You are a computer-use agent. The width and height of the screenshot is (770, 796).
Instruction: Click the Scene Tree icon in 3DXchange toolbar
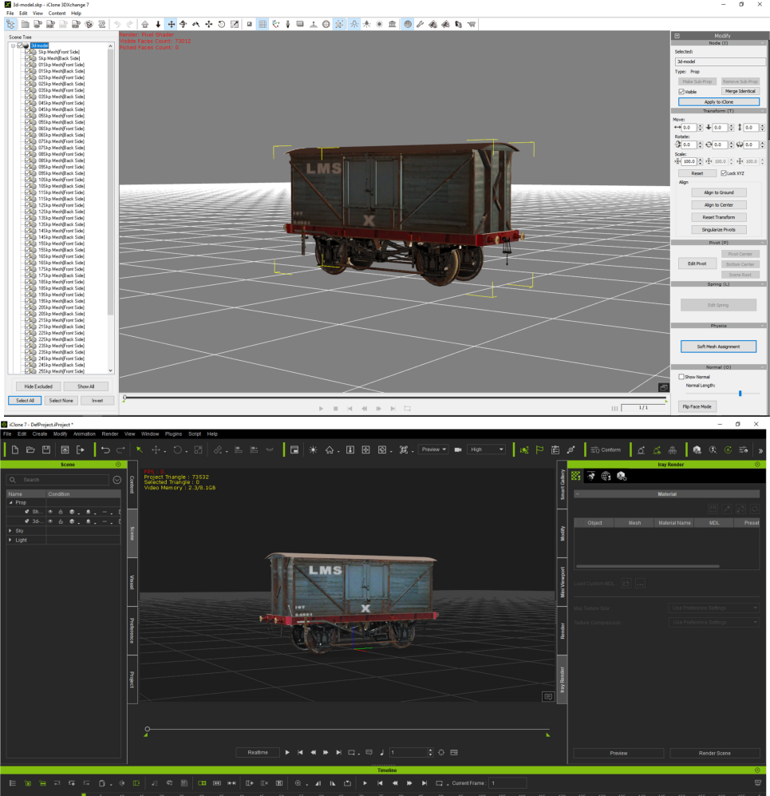pyautogui.click(x=10, y=24)
